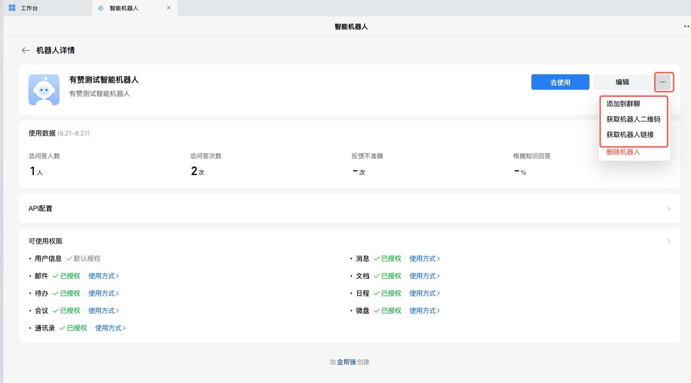691x383 pixels.
Task: Click the 可使用权限 heading text
Action: [45, 241]
